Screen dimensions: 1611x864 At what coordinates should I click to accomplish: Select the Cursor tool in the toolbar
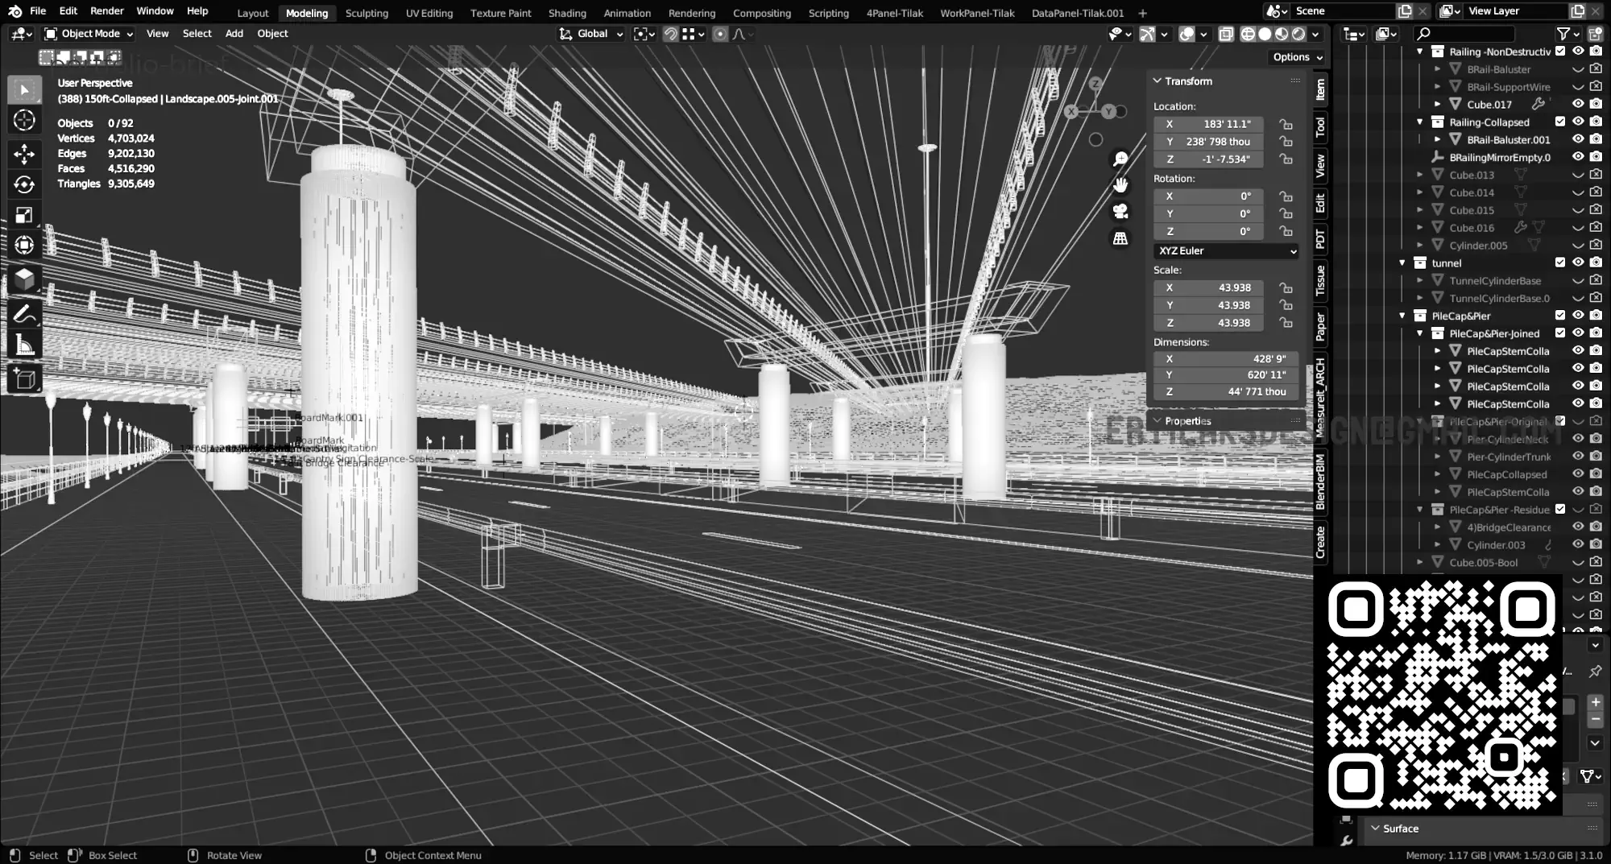(24, 121)
